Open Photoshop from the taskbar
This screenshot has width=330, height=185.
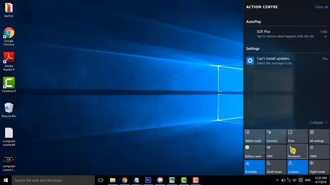pos(148,180)
